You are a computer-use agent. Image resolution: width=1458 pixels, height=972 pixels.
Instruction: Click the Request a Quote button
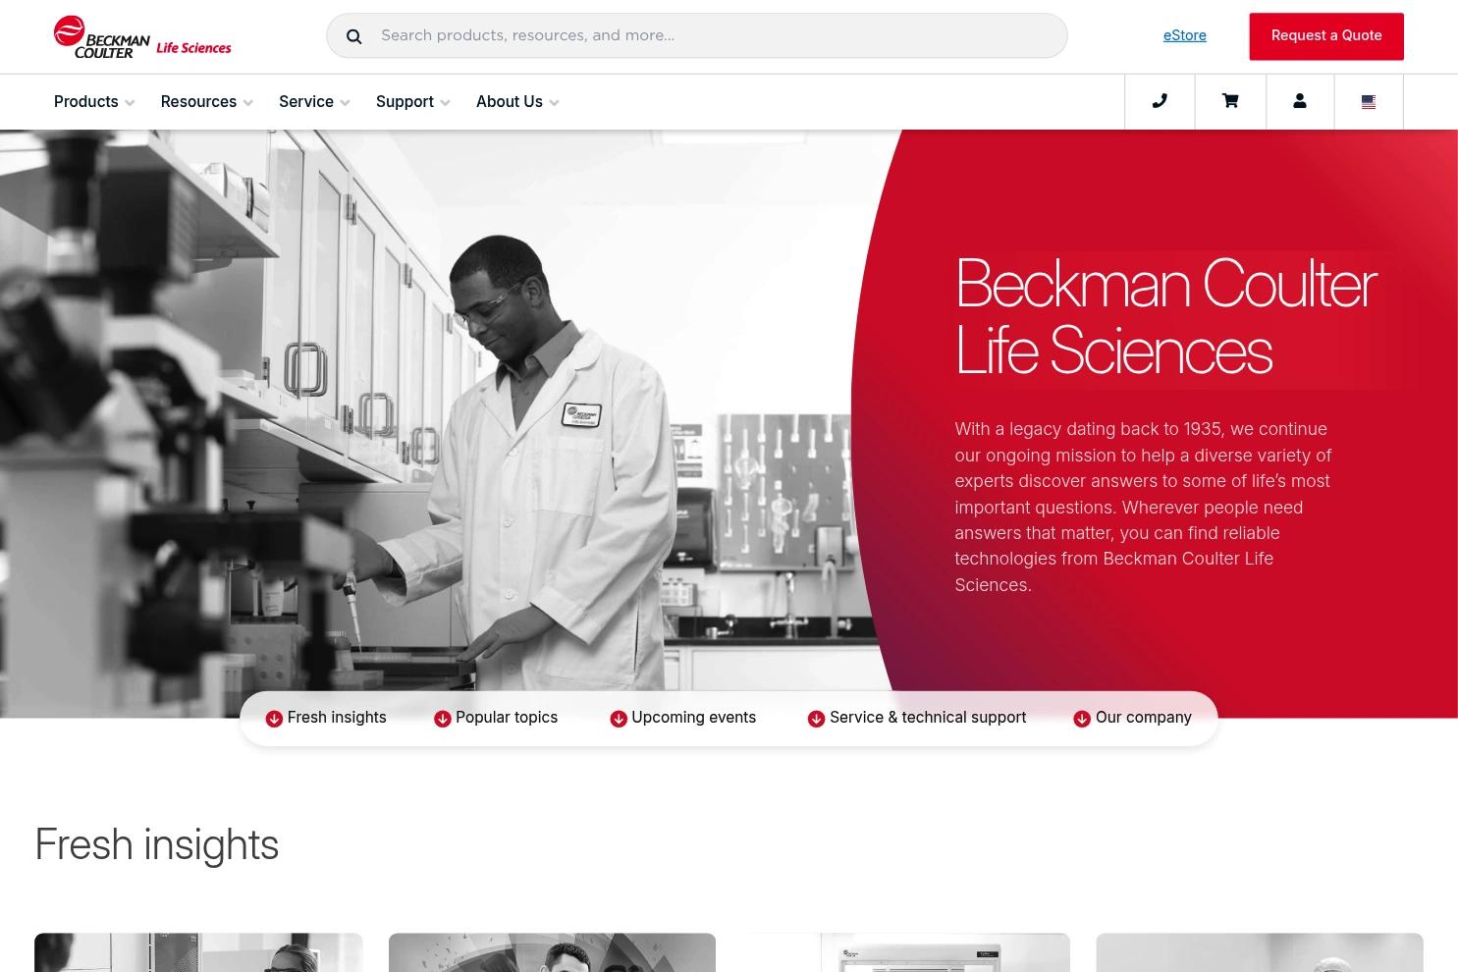click(x=1326, y=36)
